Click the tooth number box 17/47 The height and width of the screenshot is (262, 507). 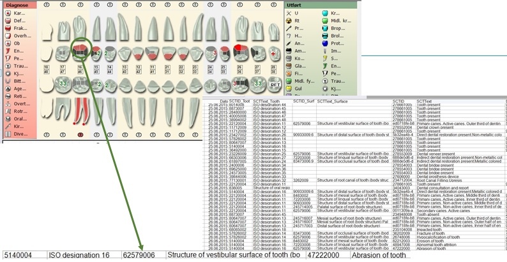[x=63, y=69]
